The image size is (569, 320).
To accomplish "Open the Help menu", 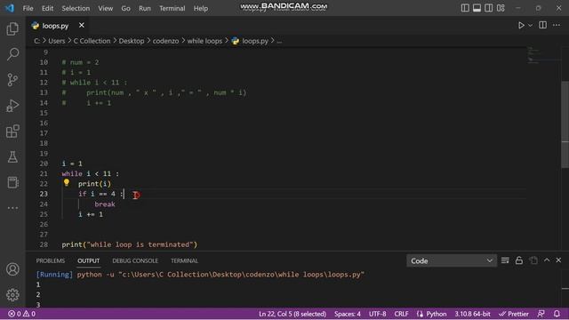I will (x=201, y=8).
